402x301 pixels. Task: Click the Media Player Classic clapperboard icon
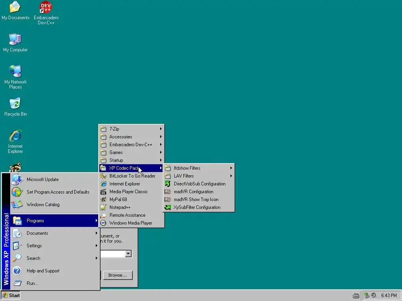pos(103,191)
